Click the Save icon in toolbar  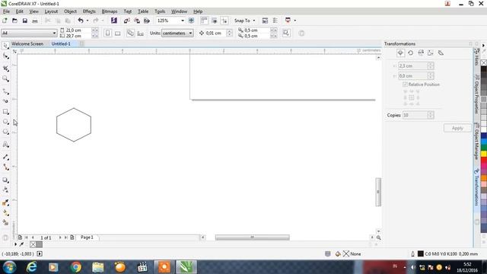[x=25, y=21]
